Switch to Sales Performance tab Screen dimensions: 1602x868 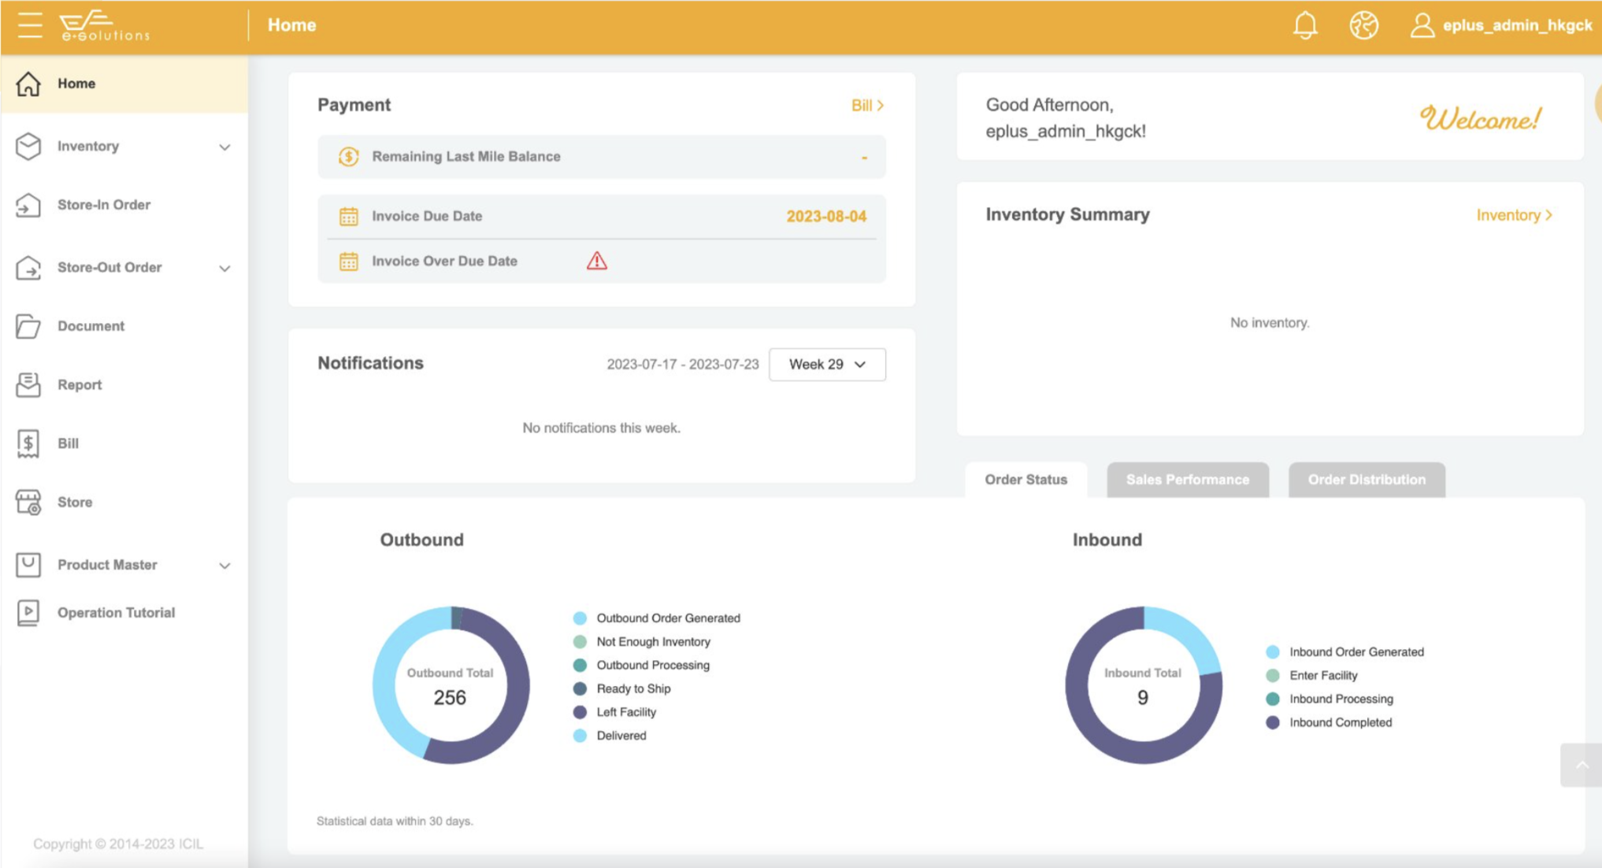[x=1187, y=480]
